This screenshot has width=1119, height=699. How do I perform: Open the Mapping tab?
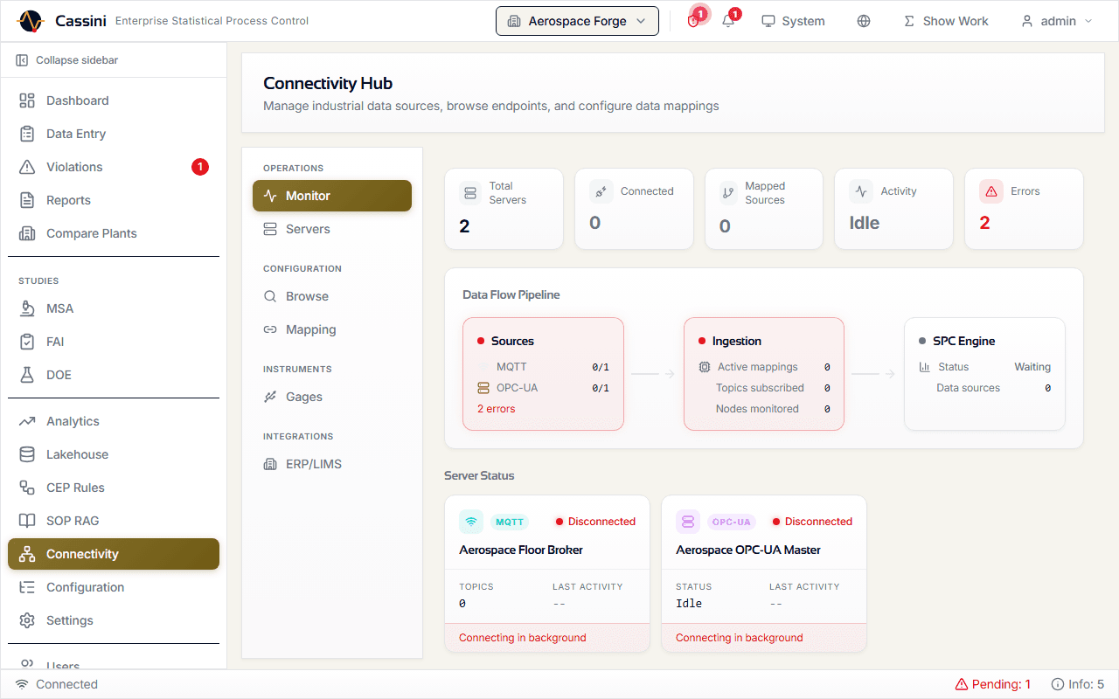click(332, 329)
